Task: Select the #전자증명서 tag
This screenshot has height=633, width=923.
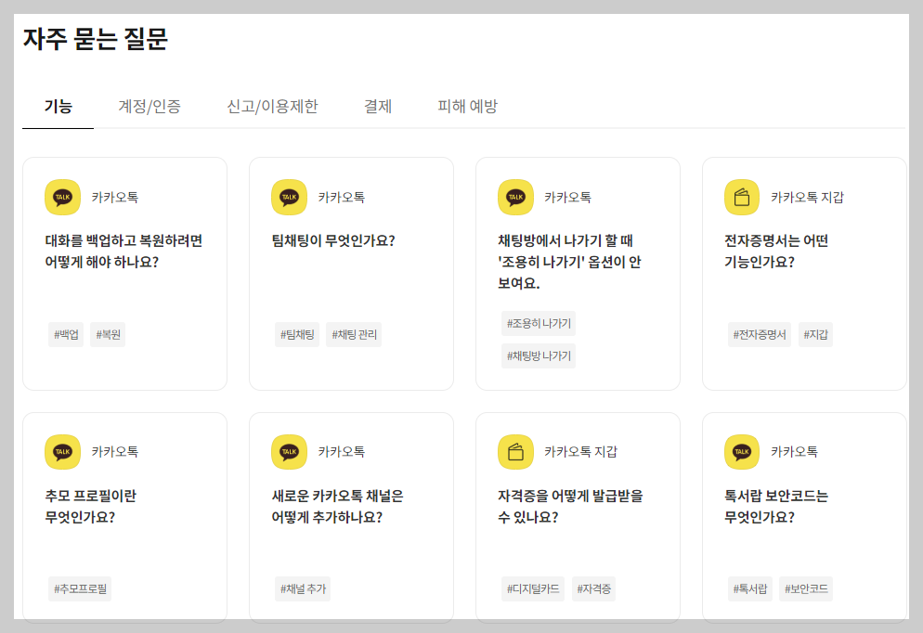Action: pyautogui.click(x=760, y=335)
